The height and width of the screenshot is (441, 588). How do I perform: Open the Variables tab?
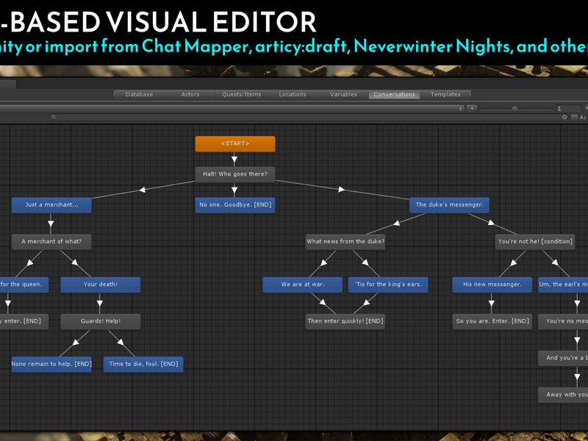coord(343,95)
